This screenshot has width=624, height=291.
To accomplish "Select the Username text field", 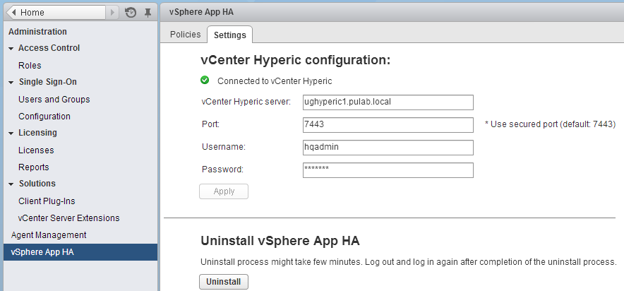I will (x=388, y=148).
